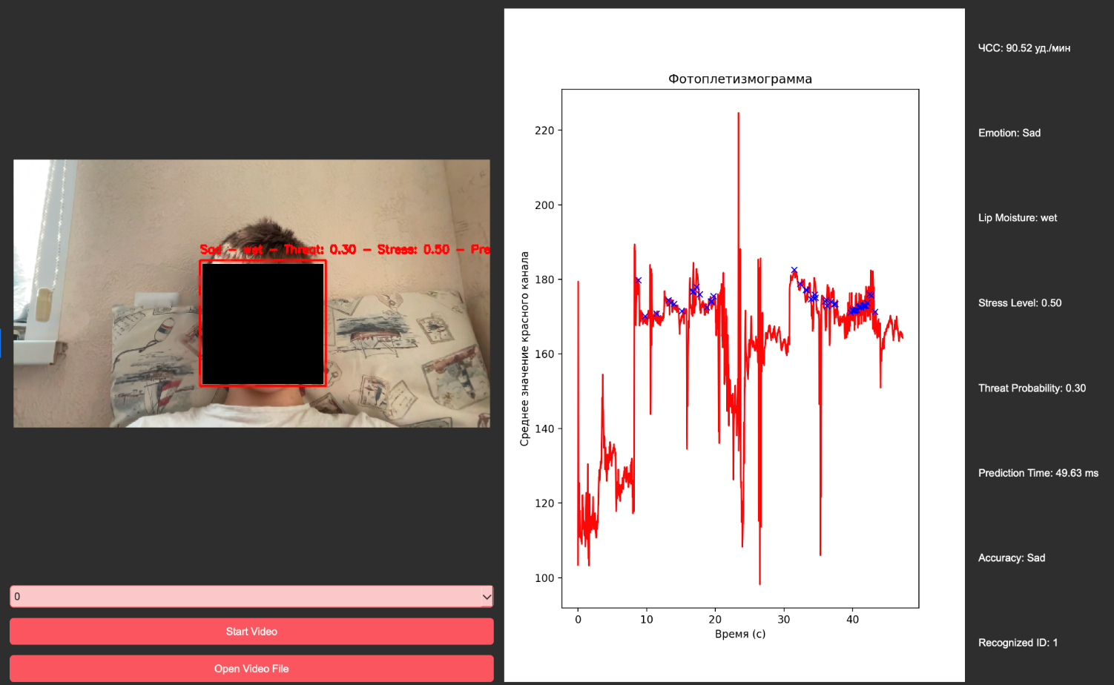Click the Recognized ID: 1 label
Image resolution: width=1114 pixels, height=685 pixels.
click(x=1018, y=643)
